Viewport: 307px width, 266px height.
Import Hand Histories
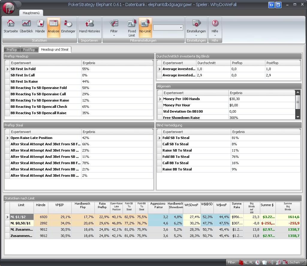click(89, 26)
